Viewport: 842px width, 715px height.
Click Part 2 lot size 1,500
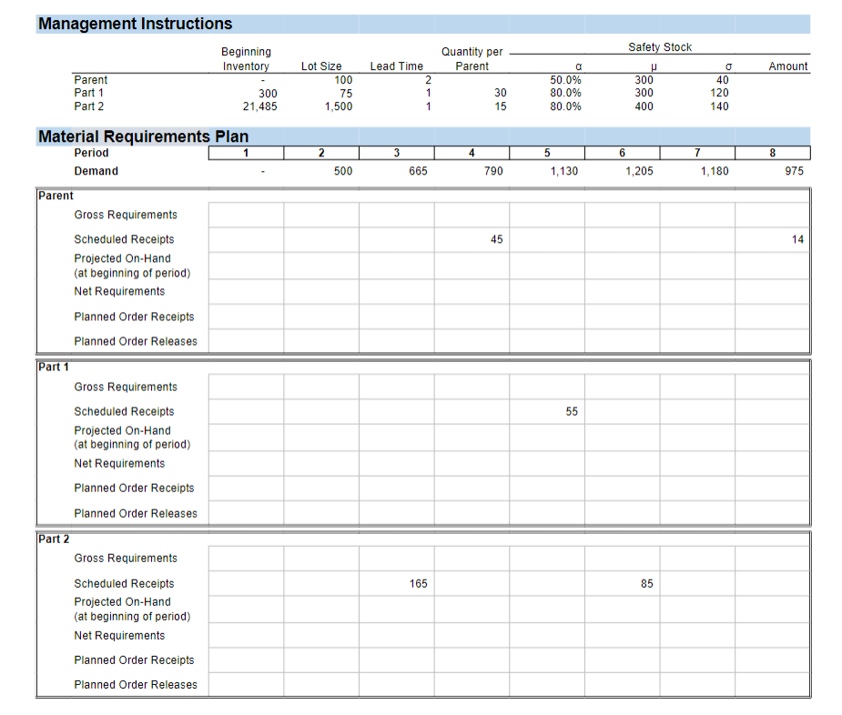(x=339, y=106)
